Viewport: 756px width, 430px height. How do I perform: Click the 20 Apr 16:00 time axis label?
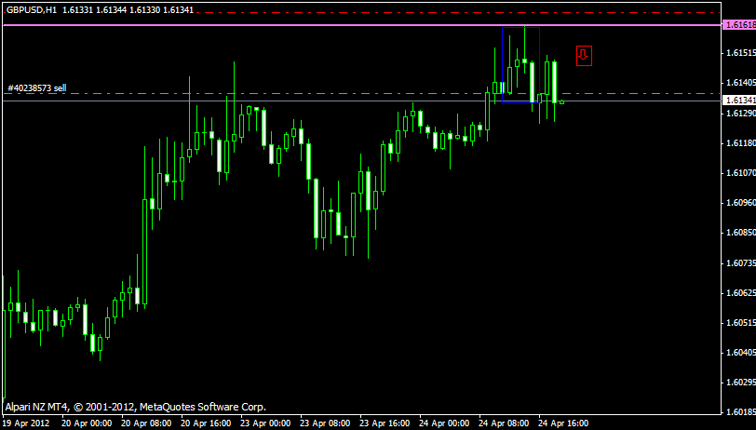(x=206, y=423)
